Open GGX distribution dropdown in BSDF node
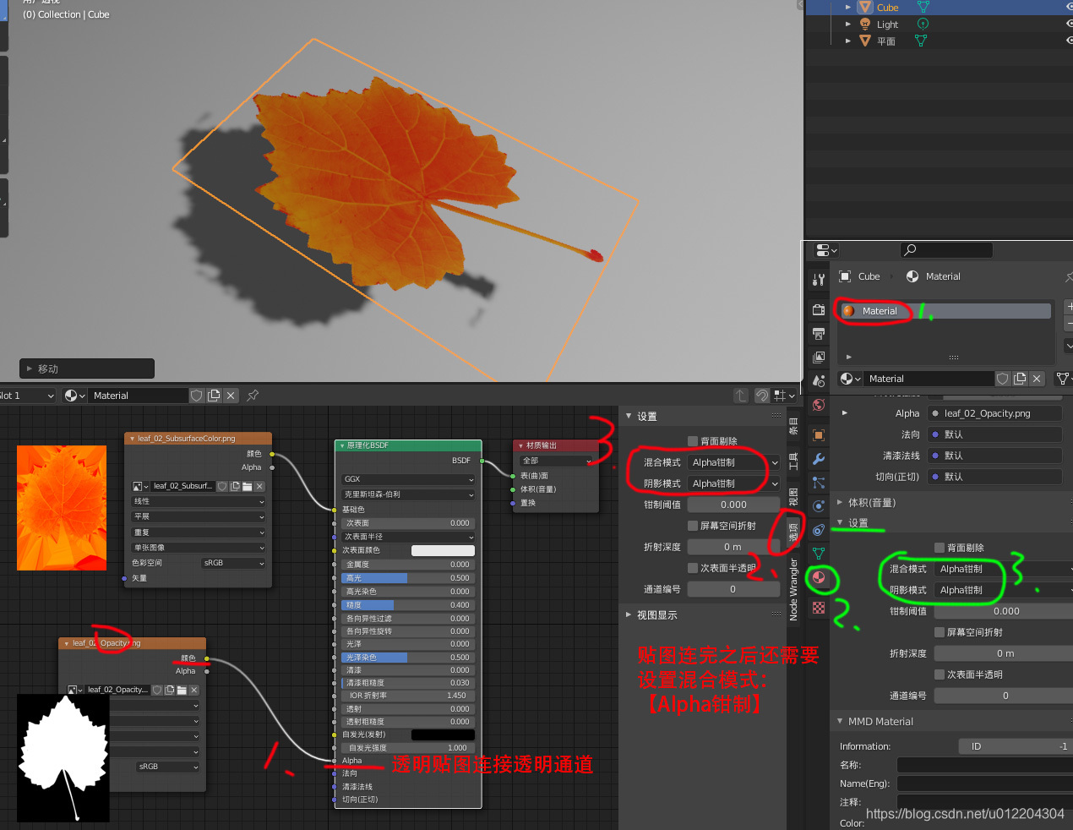This screenshot has height=830, width=1073. 408,479
